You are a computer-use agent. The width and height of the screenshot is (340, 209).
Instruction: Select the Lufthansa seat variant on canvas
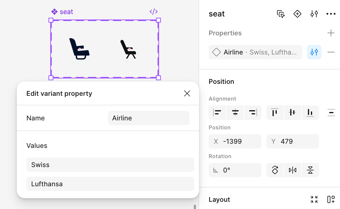128,49
